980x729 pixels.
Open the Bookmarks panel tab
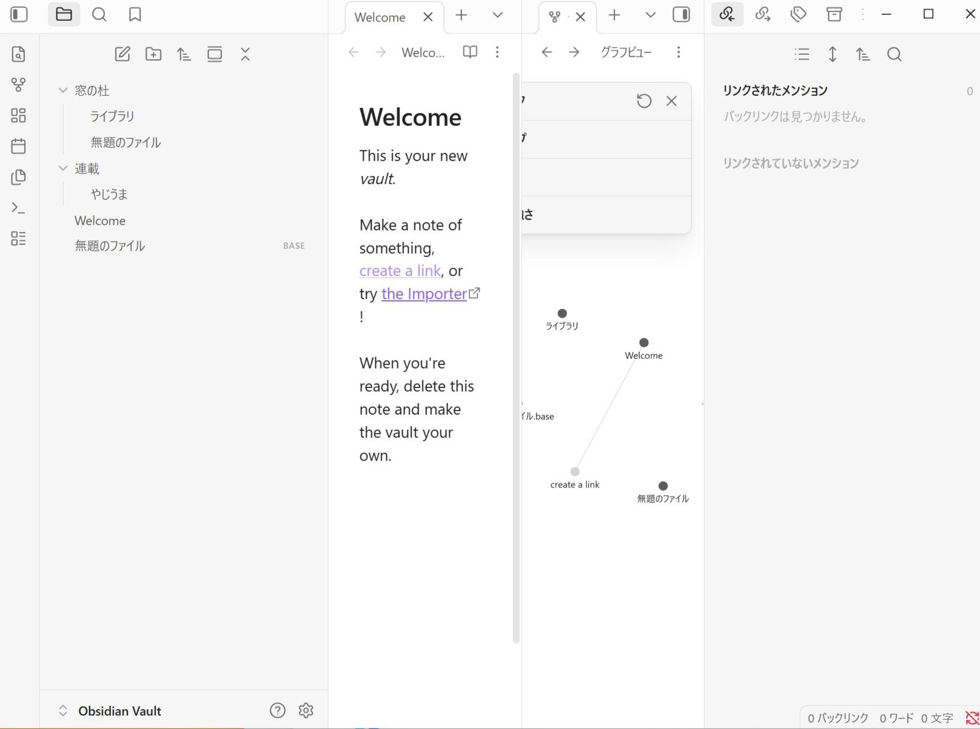(x=135, y=14)
